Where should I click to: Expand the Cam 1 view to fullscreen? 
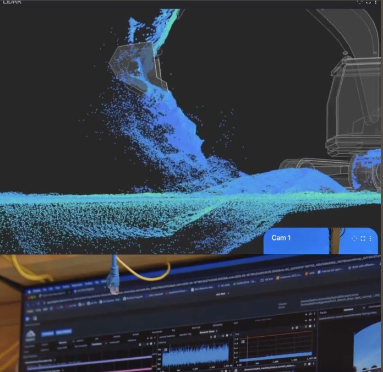[x=363, y=238]
